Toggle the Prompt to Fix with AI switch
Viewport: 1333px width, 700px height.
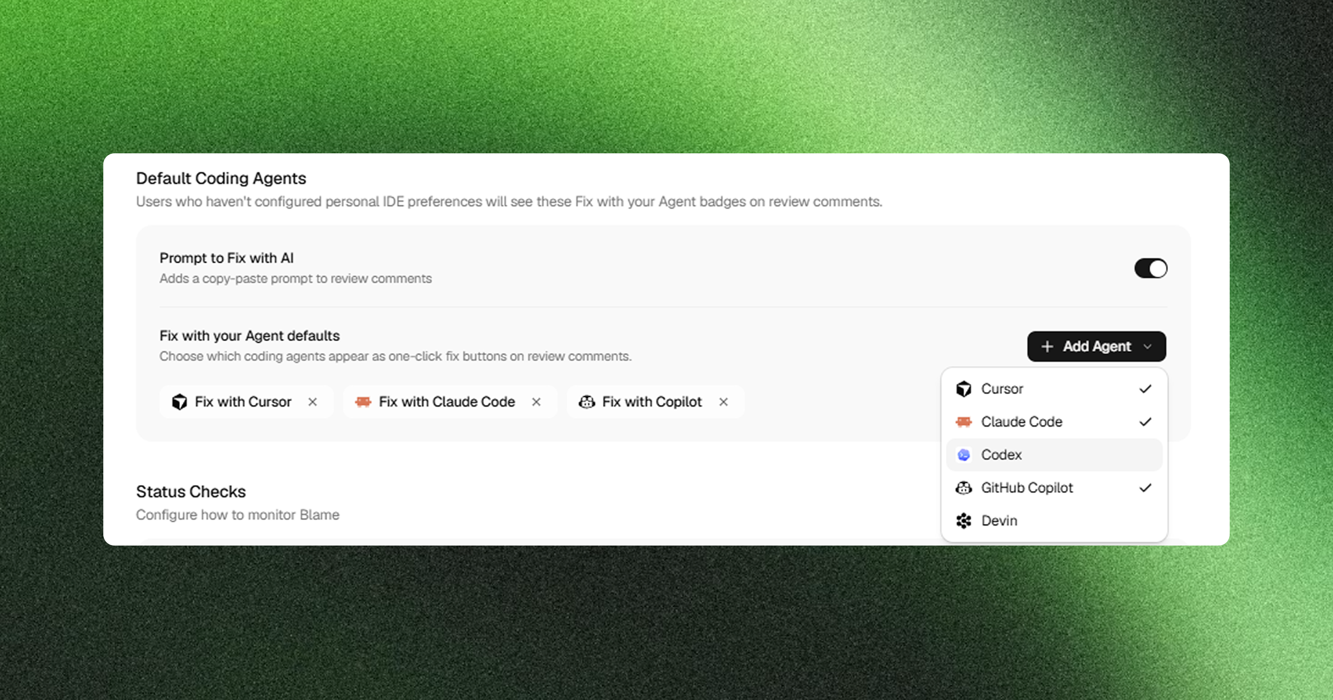[1150, 269]
